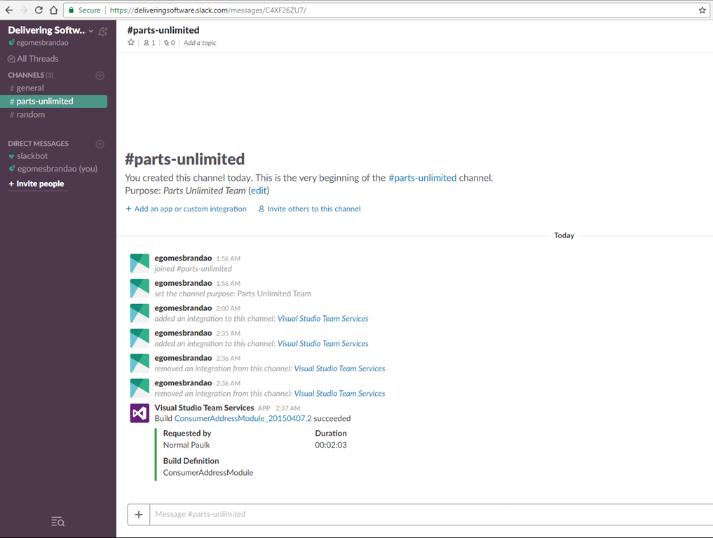Click the DIRECT MESSAGES header
The image size is (713, 538).
pyautogui.click(x=38, y=144)
